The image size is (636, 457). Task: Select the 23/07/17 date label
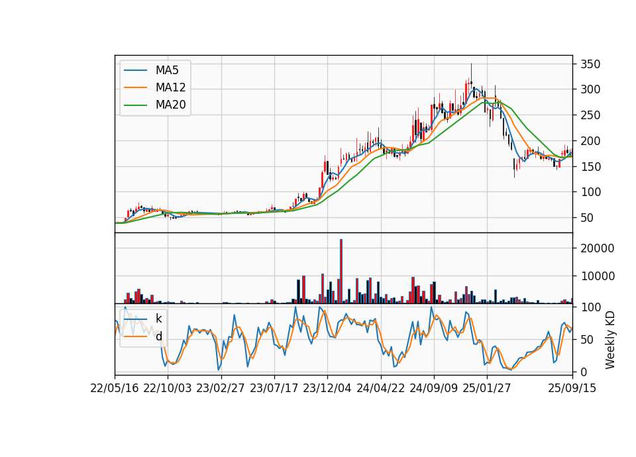274,388
